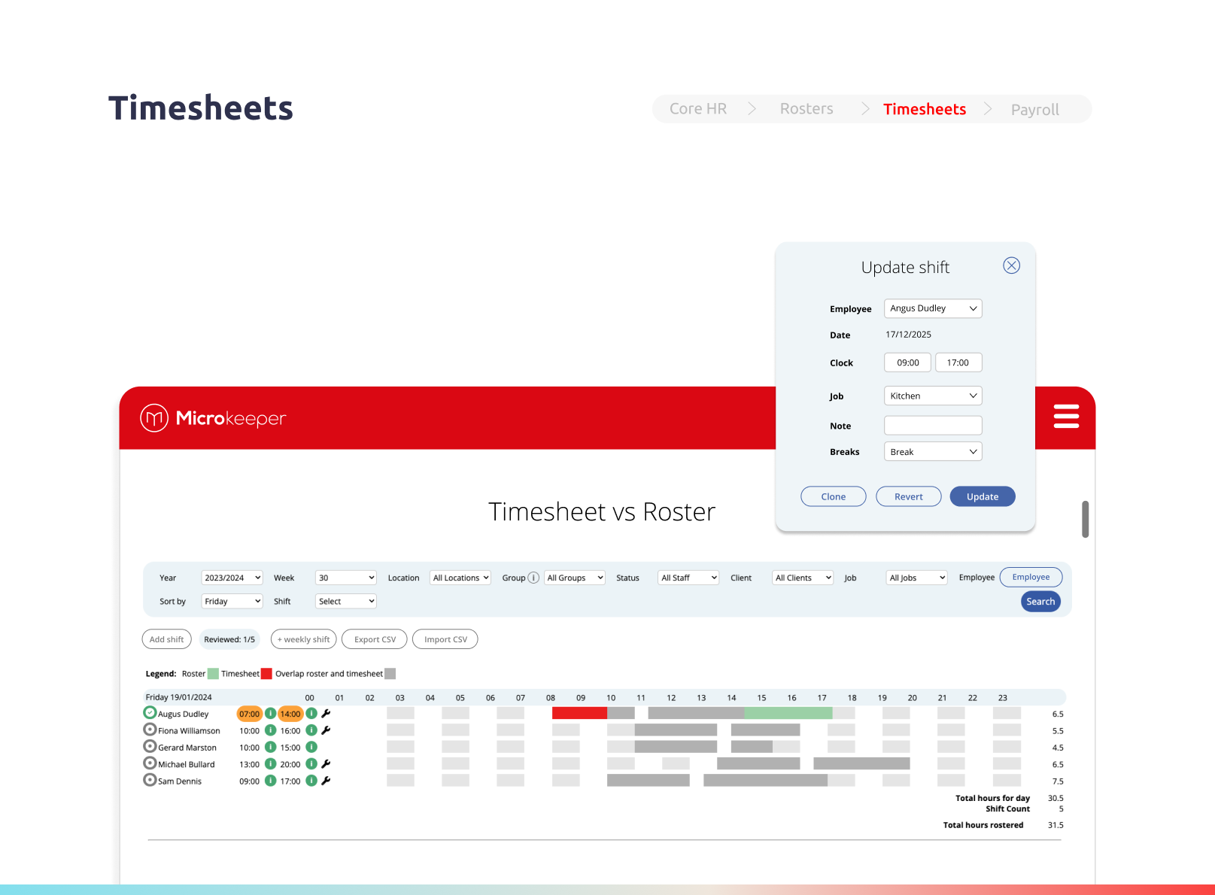
Task: Open the Breaks dropdown in Update shift panel
Action: 932,451
